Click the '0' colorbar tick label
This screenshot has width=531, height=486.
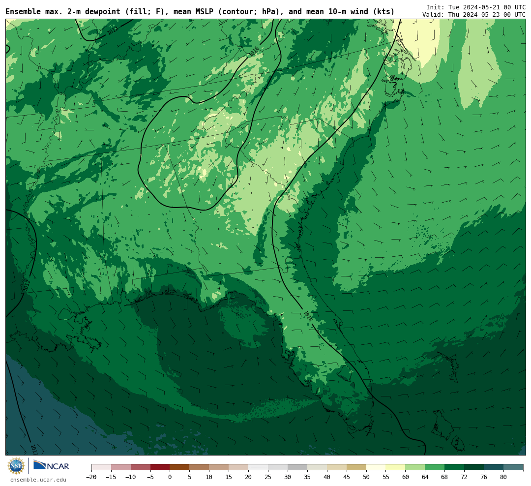(x=170, y=477)
